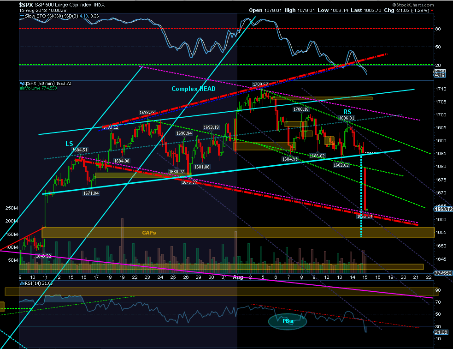The height and width of the screenshot is (349, 453).
Task: Click the 'Last 1663.76' value in header
Action: [366, 11]
